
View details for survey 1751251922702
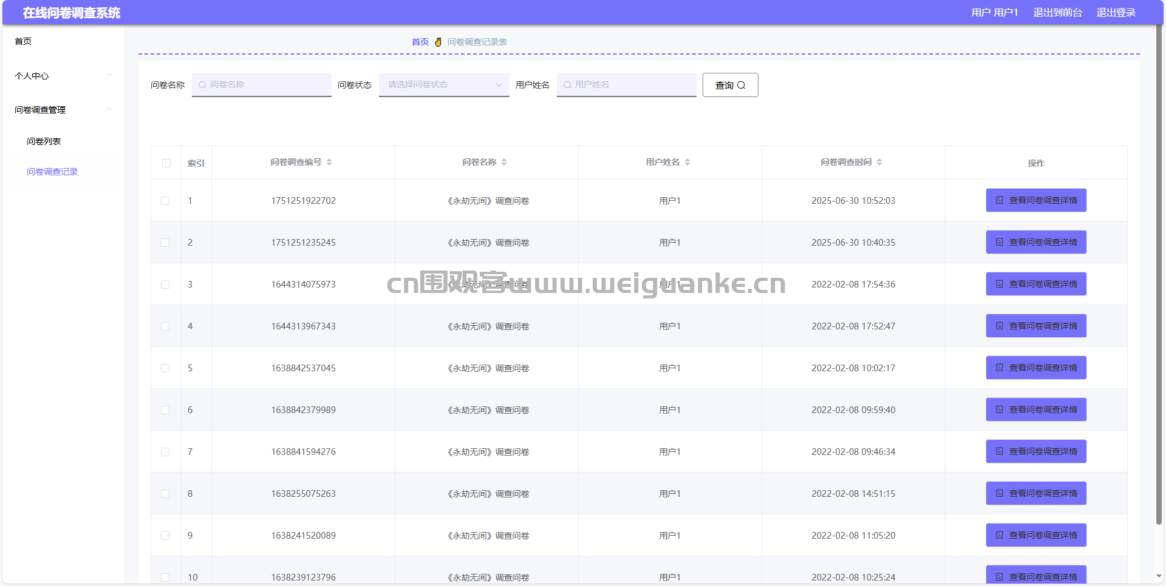click(x=1036, y=200)
